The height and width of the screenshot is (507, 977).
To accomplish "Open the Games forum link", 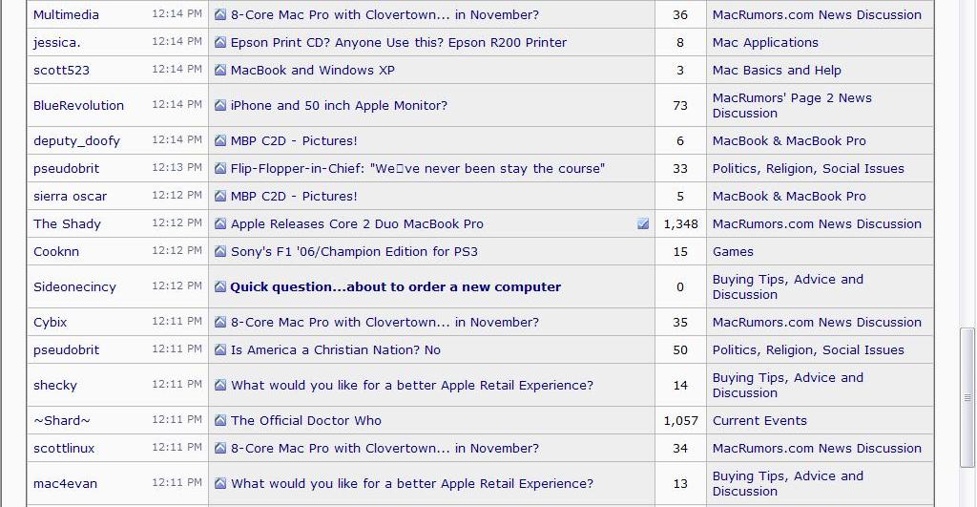I will [733, 251].
